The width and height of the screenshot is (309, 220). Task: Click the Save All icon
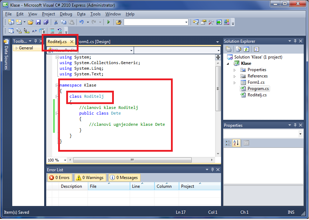coord(46,22)
